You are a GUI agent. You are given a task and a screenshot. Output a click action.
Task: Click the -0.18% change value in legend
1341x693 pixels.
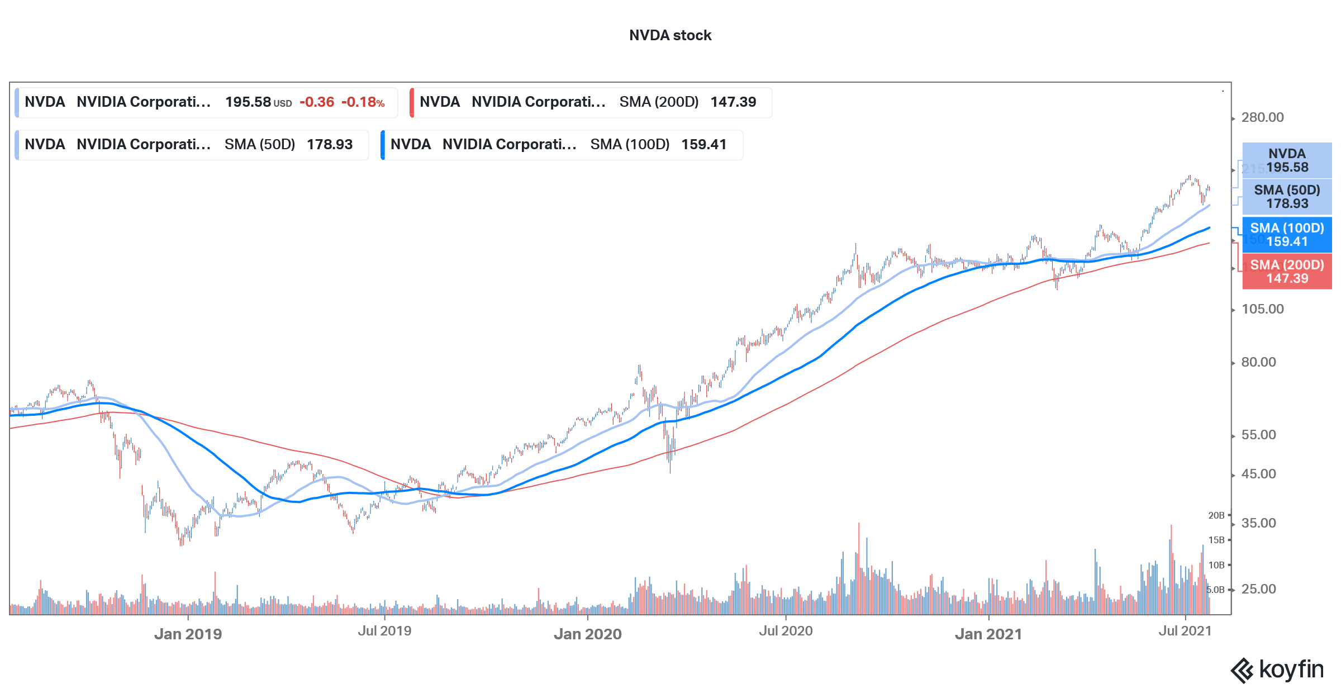363,102
